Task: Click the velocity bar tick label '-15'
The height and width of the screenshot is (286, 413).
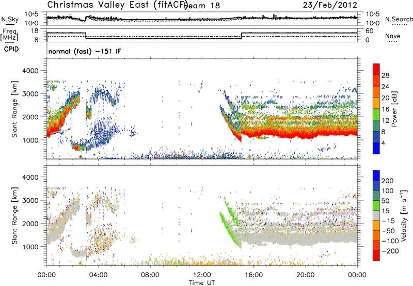Action: coord(388,220)
